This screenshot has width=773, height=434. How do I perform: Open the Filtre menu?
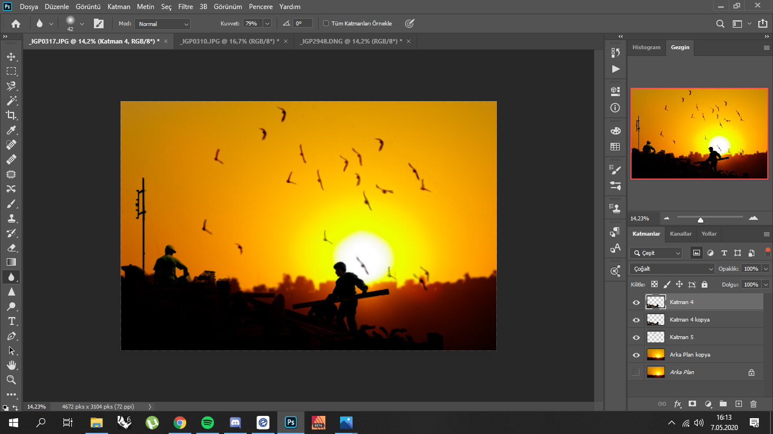click(186, 7)
